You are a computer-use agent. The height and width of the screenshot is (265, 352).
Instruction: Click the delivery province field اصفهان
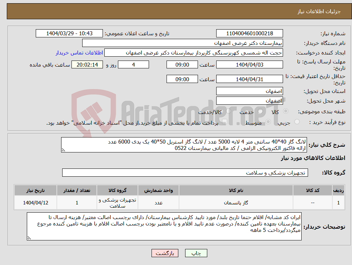coord(249,91)
